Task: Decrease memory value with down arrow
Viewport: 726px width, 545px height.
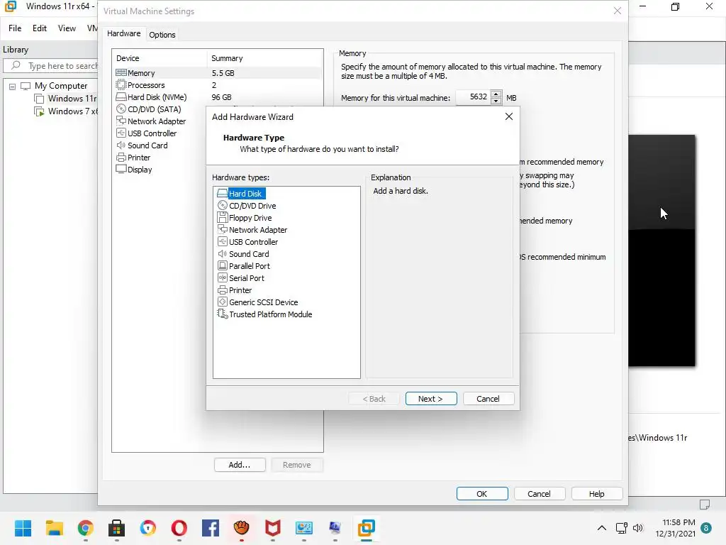Action: (x=496, y=101)
